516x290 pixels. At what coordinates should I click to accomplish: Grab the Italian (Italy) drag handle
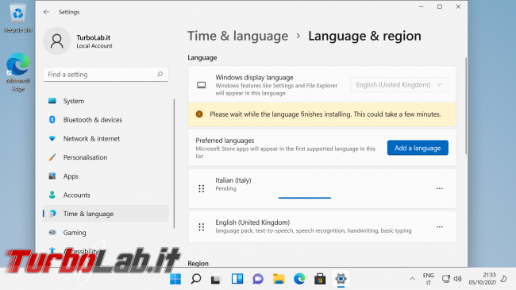(202, 188)
